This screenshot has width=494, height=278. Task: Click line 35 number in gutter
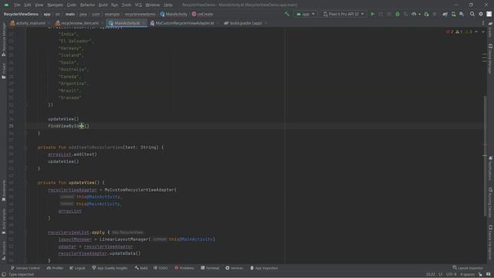[x=11, y=126]
